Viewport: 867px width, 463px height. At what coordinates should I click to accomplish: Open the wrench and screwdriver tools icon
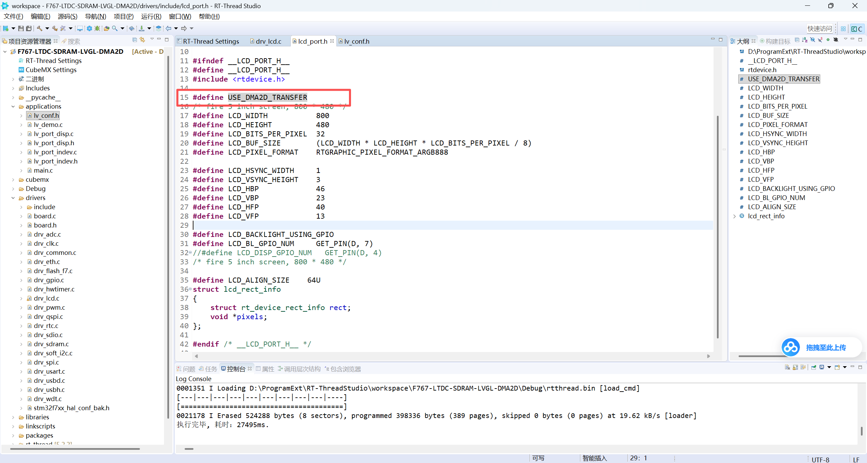tap(63, 28)
